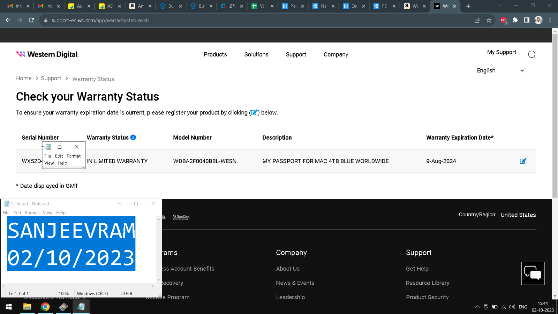Open Solutions navigation menu
The image size is (558, 314).
[256, 54]
